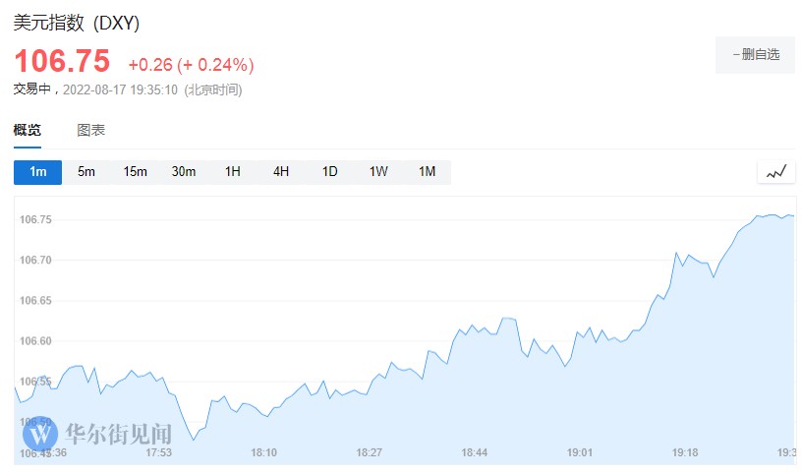Screen dimensions: 802x475
Task: Click the 18:44 time axis label
Action: (x=475, y=453)
